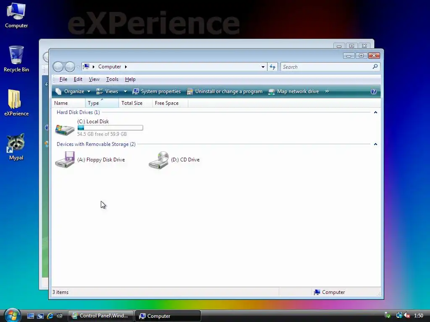Open the Help menu
The height and width of the screenshot is (322, 430).
[130, 79]
